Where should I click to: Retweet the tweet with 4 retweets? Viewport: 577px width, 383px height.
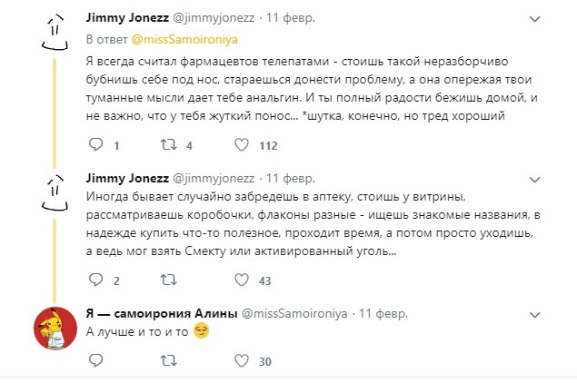click(x=168, y=145)
